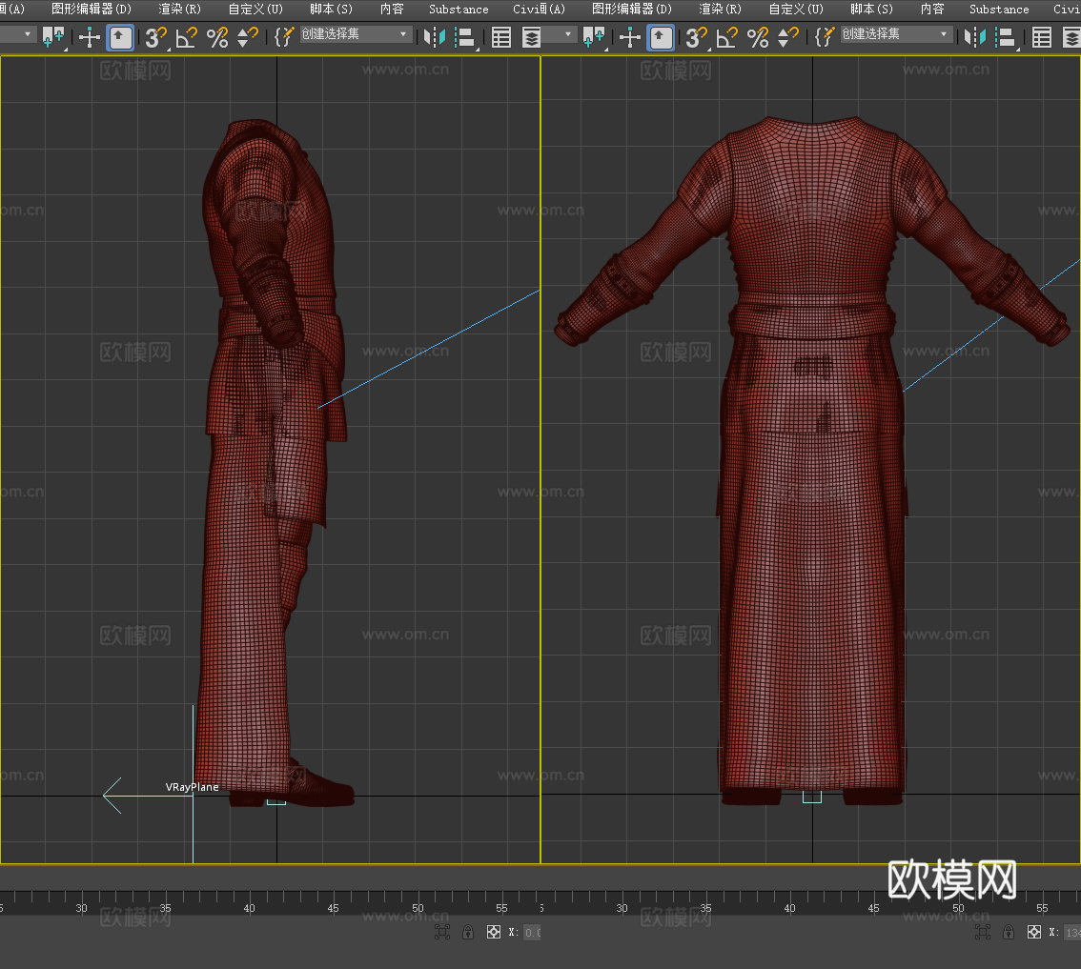Toggle Select and Manipulate in right window
The width and height of the screenshot is (1081, 969).
(x=662, y=37)
